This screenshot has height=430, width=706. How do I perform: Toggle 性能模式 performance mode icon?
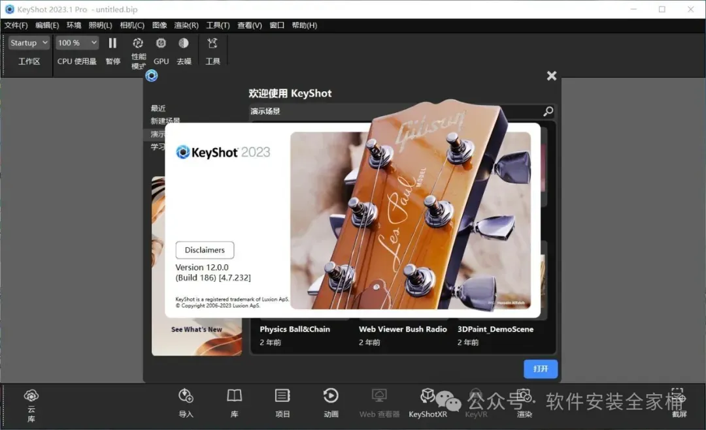pos(138,43)
